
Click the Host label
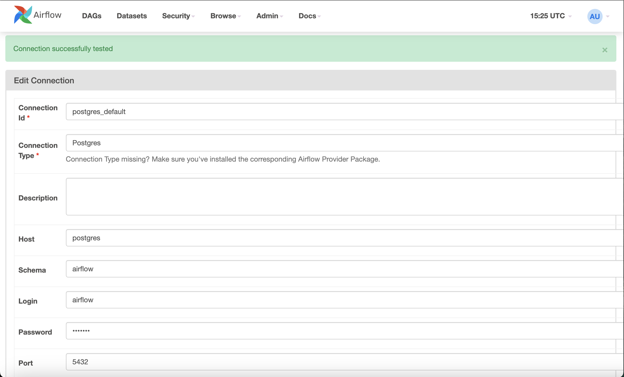(26, 239)
